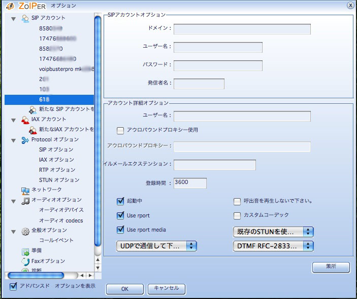Select the Faxオプション tree item label

tap(48, 261)
